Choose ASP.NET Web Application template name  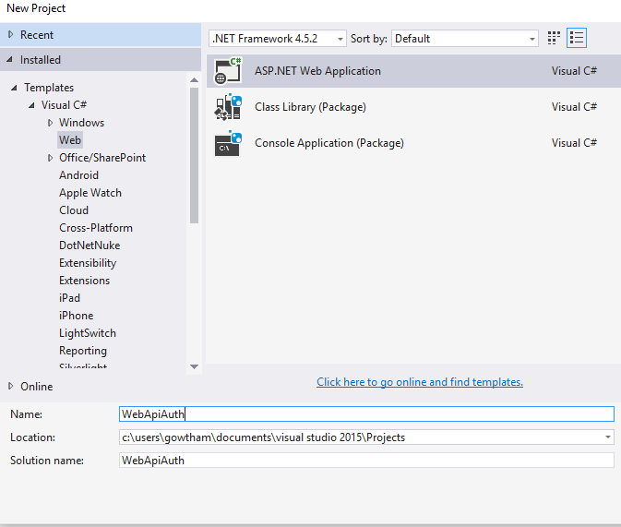coord(317,71)
